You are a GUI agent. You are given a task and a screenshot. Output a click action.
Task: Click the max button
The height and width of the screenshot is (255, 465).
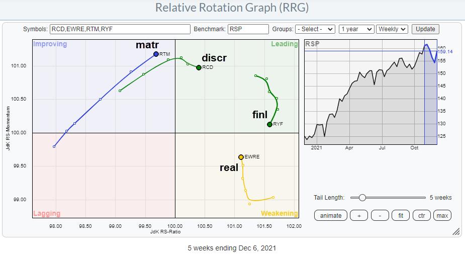(x=442, y=216)
